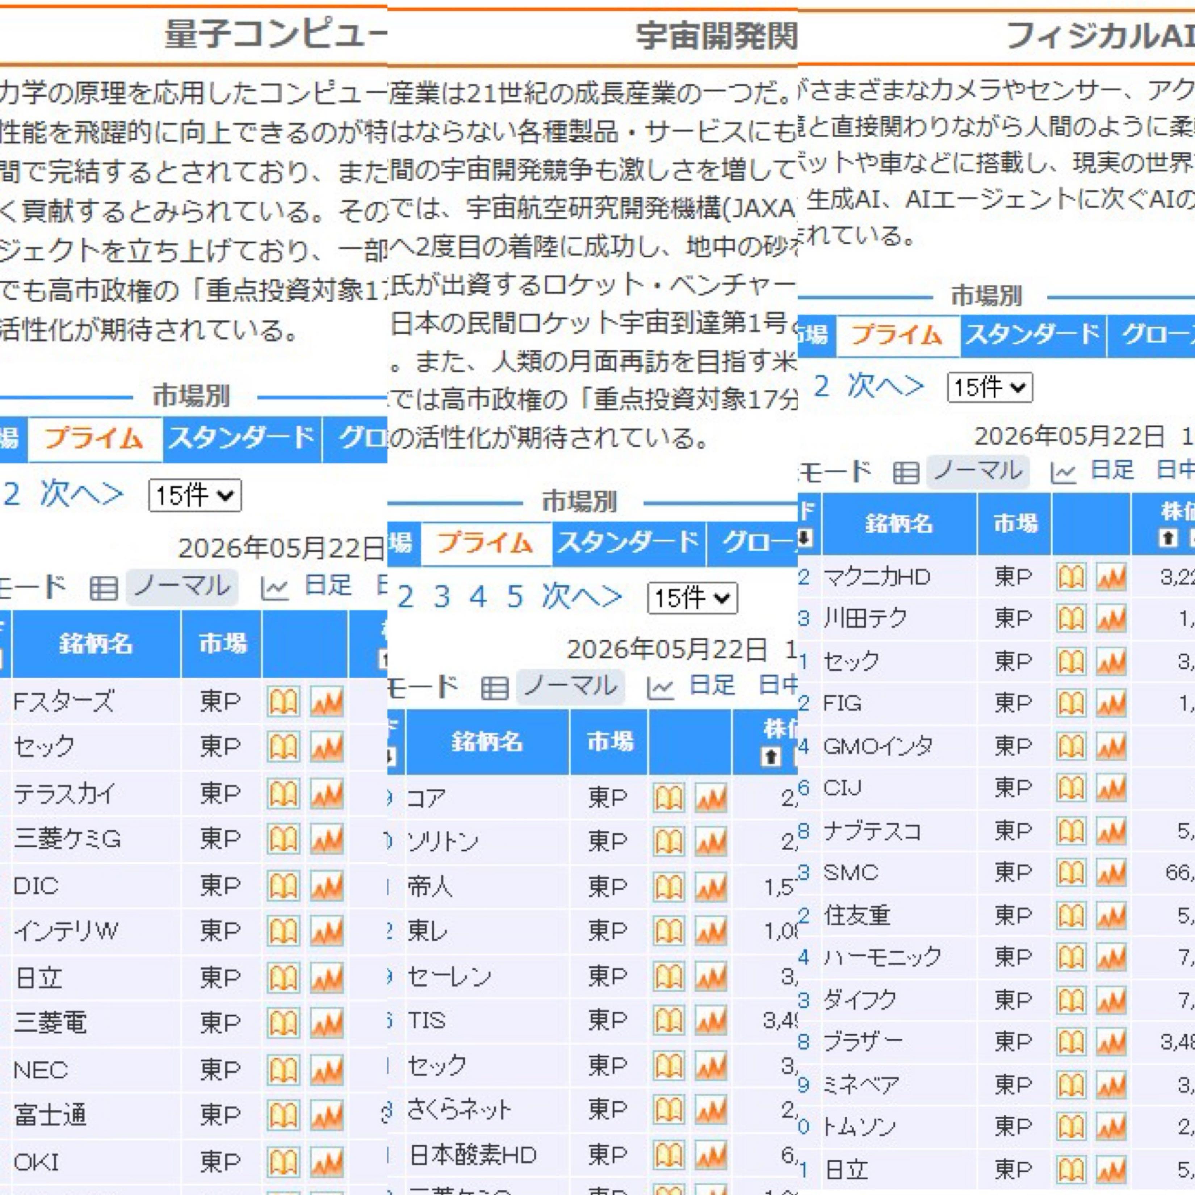
Task: Open 15件 dropdown in physical AI panel
Action: click(x=990, y=388)
